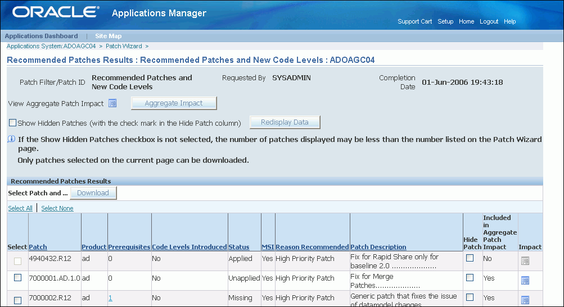Open the View Aggregate Patch Impact icon

[112, 103]
